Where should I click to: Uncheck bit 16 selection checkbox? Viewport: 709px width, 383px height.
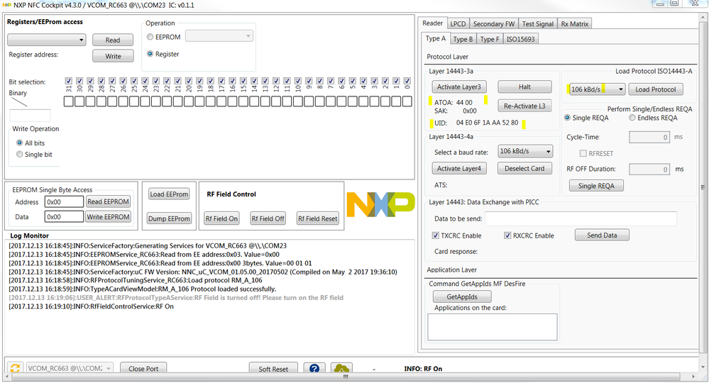tap(232, 81)
